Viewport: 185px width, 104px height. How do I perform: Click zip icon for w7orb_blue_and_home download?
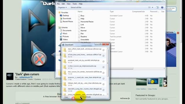point(65,55)
